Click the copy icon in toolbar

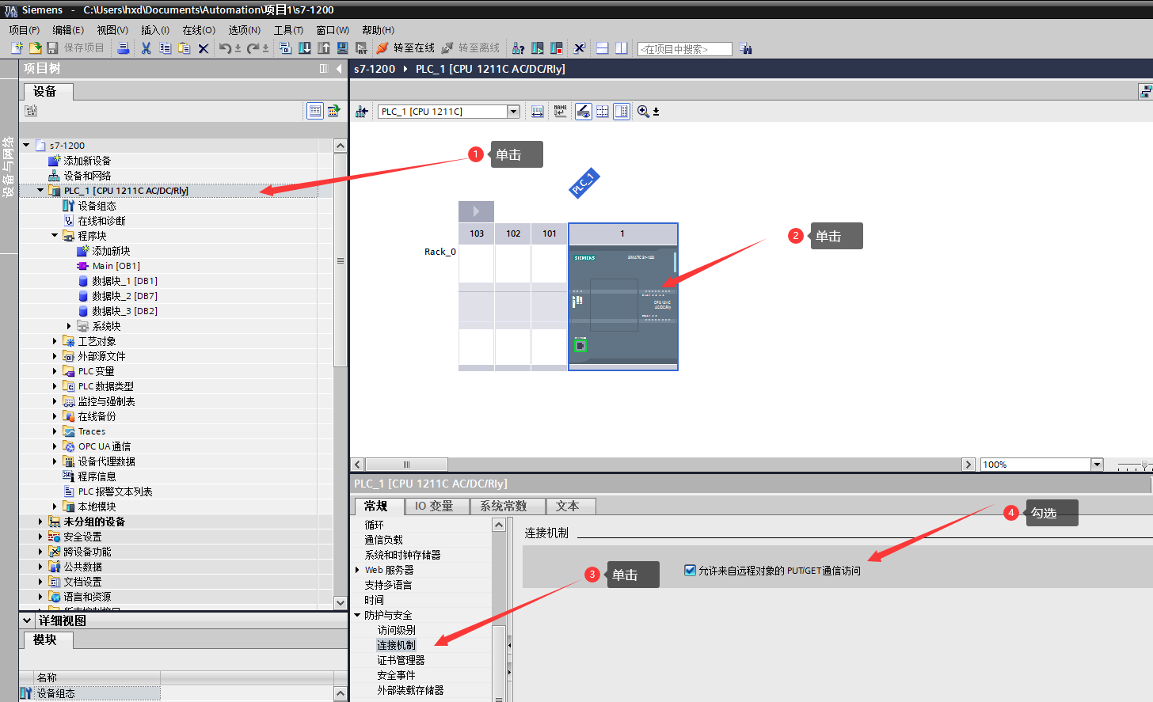click(165, 48)
